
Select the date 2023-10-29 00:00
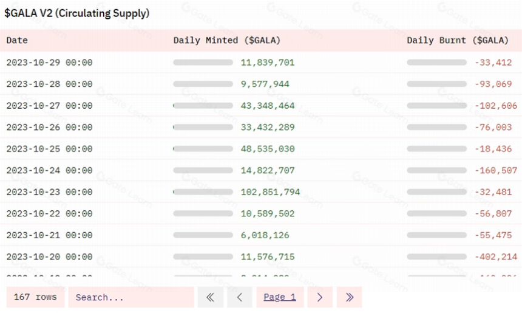[49, 63]
